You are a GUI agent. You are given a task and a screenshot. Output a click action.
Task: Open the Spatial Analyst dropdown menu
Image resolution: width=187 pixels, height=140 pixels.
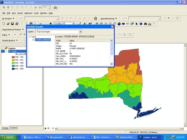[10, 40]
